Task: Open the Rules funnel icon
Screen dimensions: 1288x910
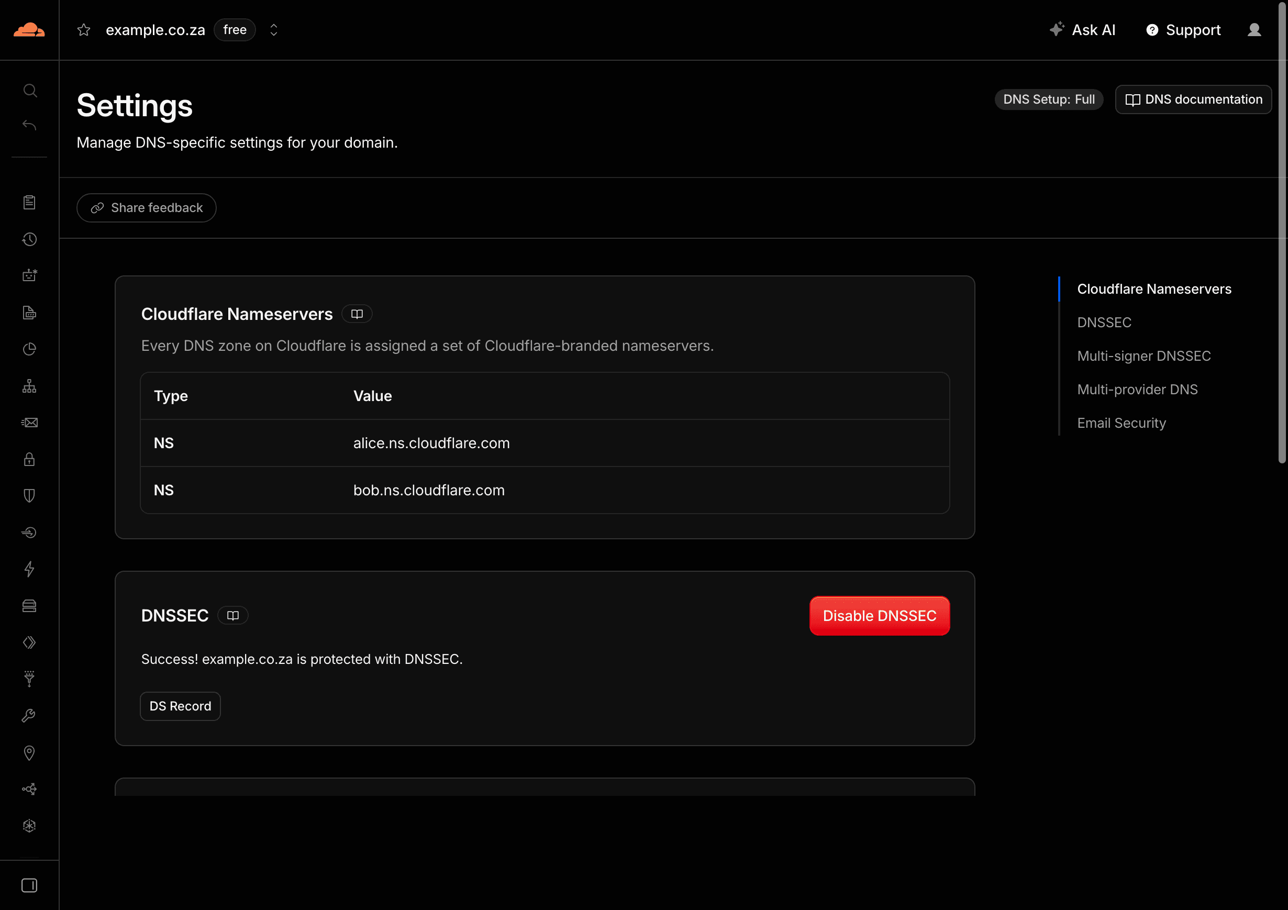Action: [x=30, y=680]
